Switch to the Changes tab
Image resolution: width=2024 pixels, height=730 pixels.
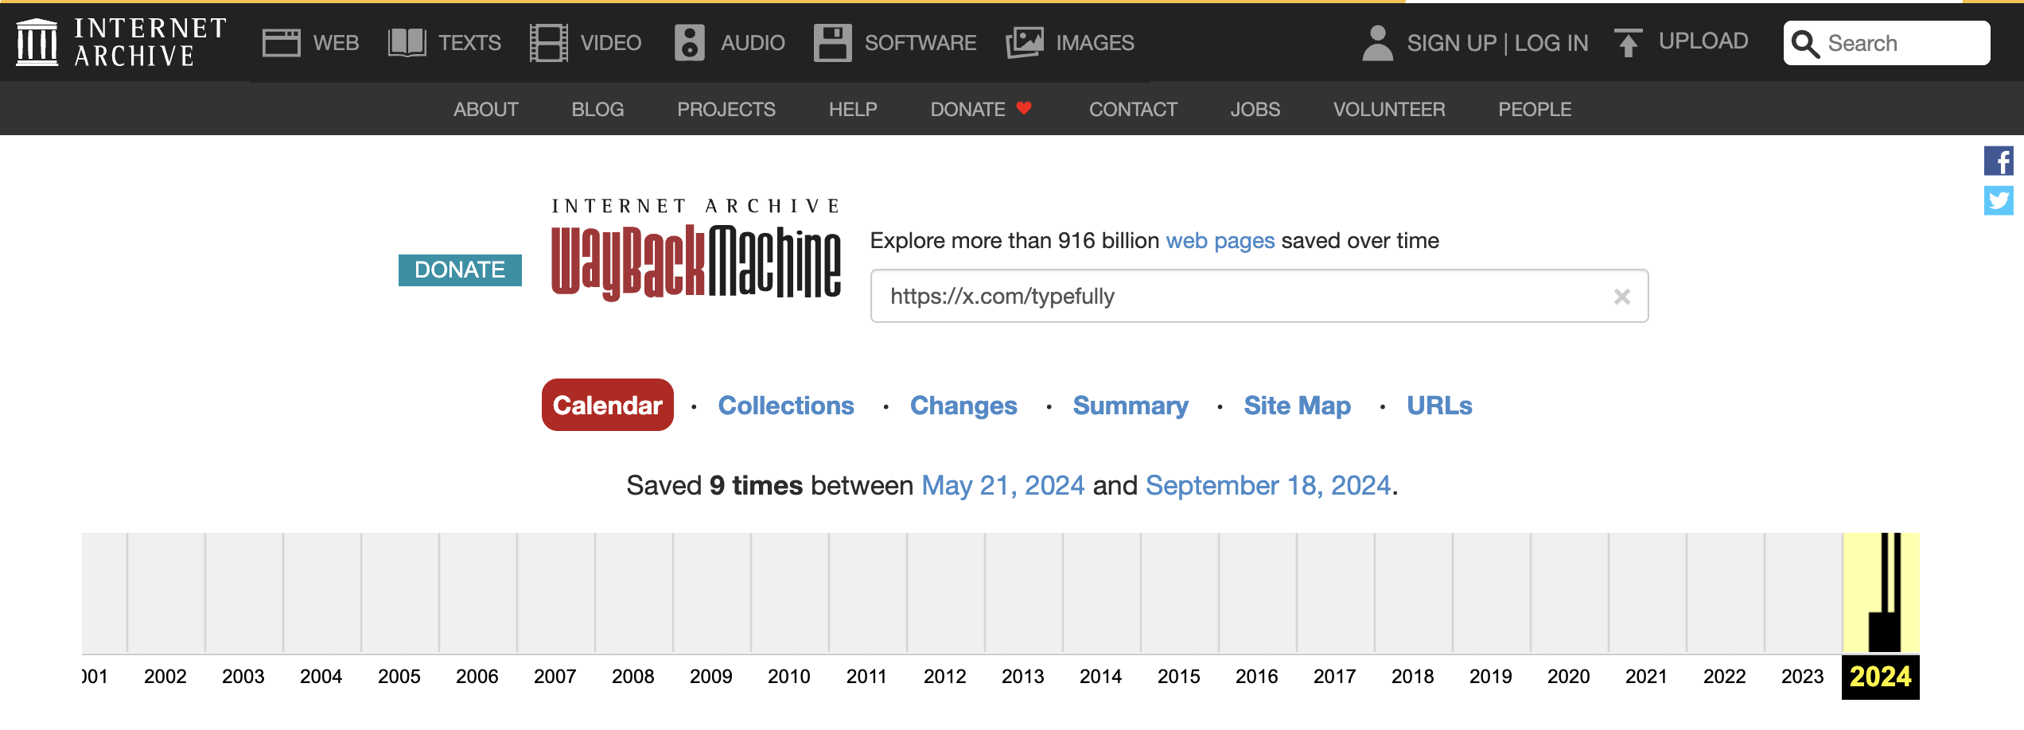click(x=963, y=406)
